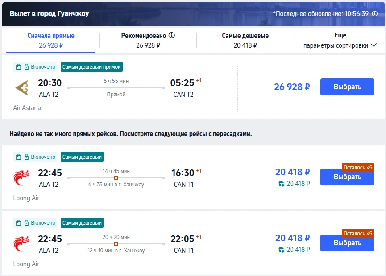386x276 pixels.
Task: Click stopover marker on the 20 ч 20 мин route line
Action: click(x=116, y=244)
